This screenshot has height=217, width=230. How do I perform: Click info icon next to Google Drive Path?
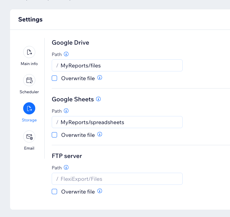pos(66,54)
